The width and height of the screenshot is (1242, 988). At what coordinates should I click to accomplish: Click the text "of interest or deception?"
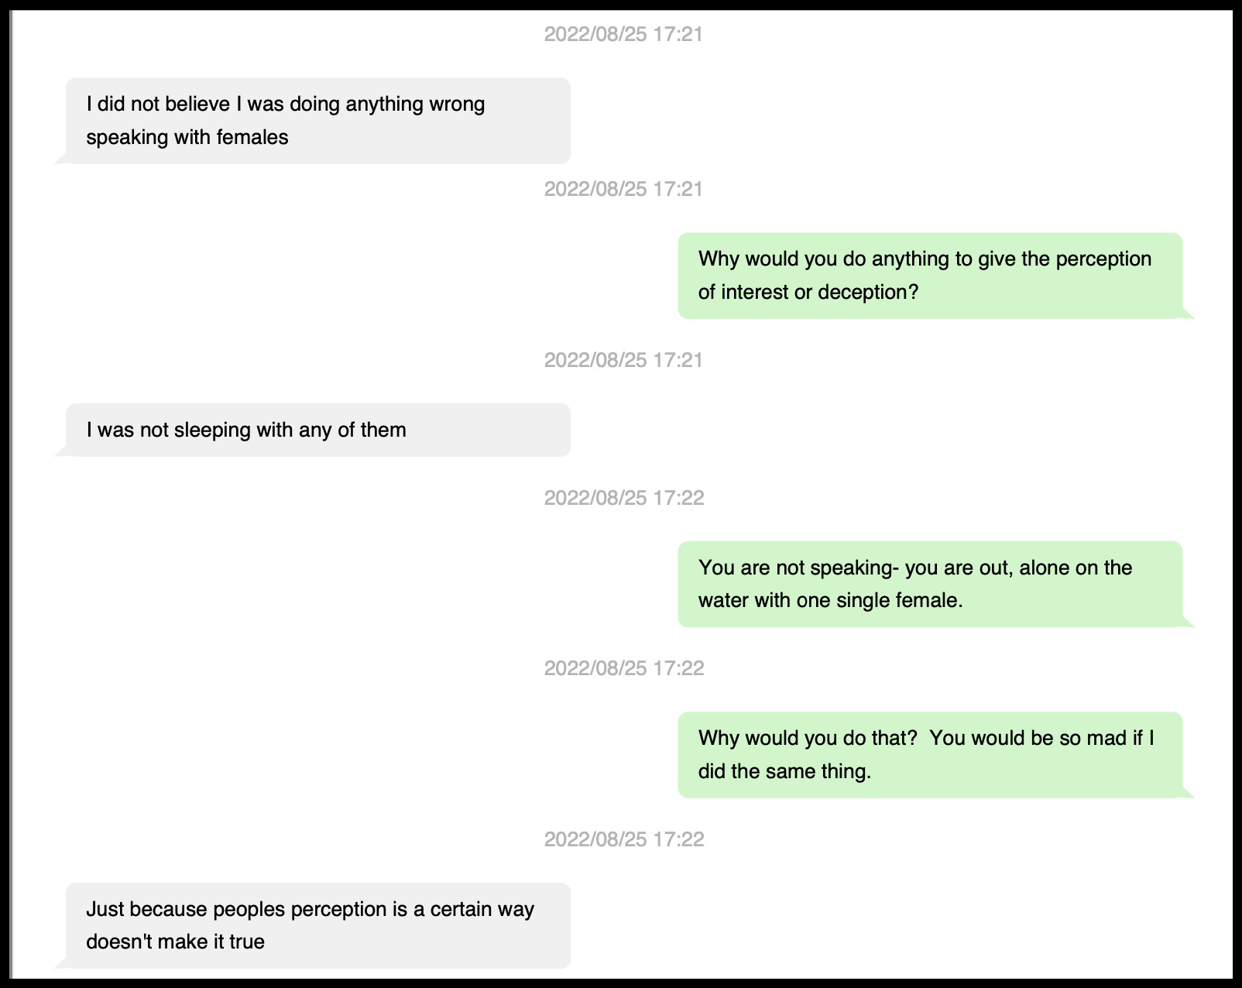point(808,292)
